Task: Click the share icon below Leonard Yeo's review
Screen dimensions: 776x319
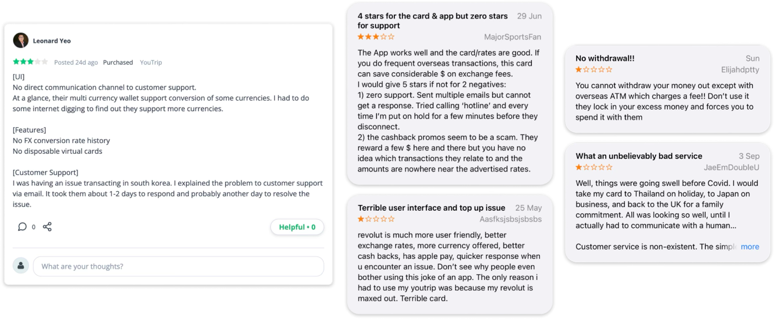Action: pos(47,227)
